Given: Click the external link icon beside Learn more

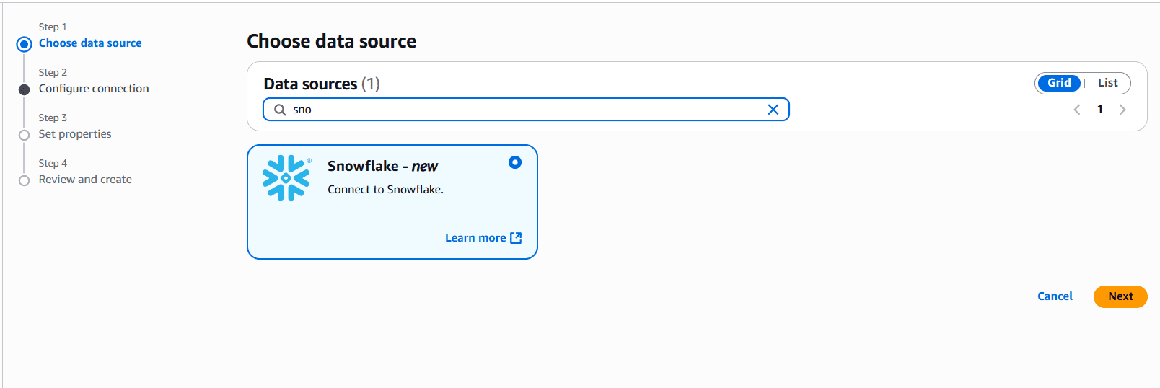Looking at the screenshot, I should click(516, 238).
